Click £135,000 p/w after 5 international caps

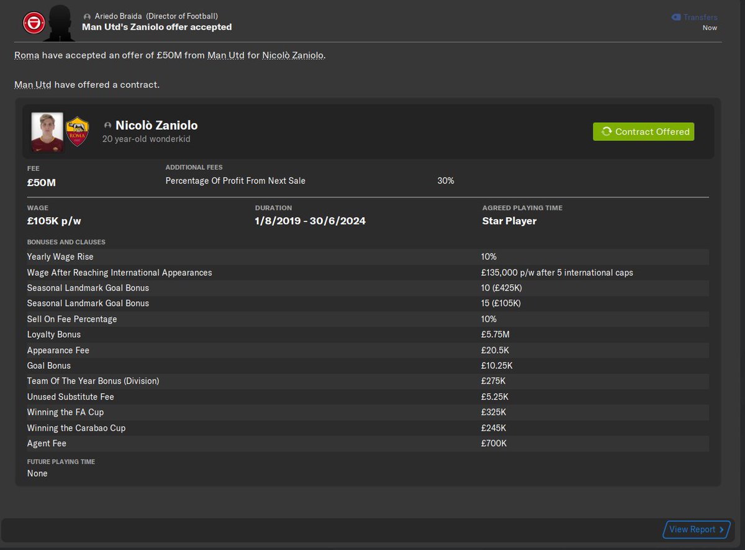[557, 273]
